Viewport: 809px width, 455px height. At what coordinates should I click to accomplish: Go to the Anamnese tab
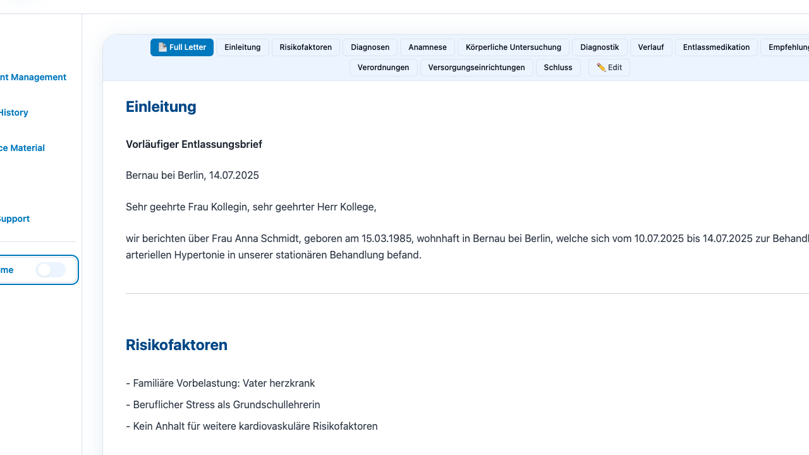(427, 47)
